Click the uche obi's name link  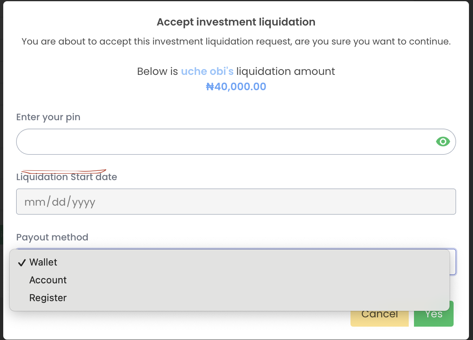pyautogui.click(x=207, y=72)
